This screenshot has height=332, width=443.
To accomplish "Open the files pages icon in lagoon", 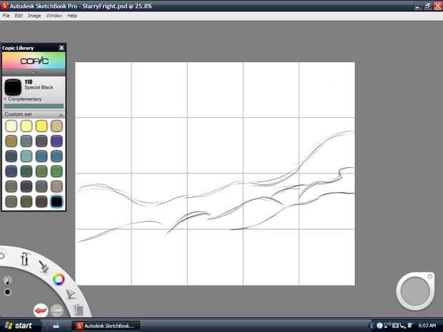I will (79, 310).
